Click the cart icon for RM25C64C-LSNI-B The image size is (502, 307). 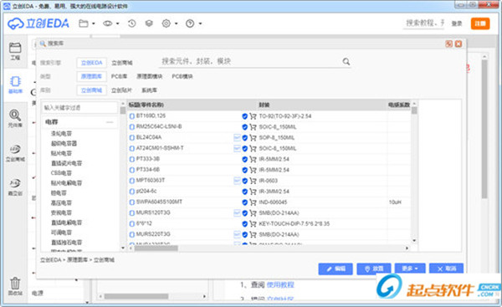click(x=253, y=127)
